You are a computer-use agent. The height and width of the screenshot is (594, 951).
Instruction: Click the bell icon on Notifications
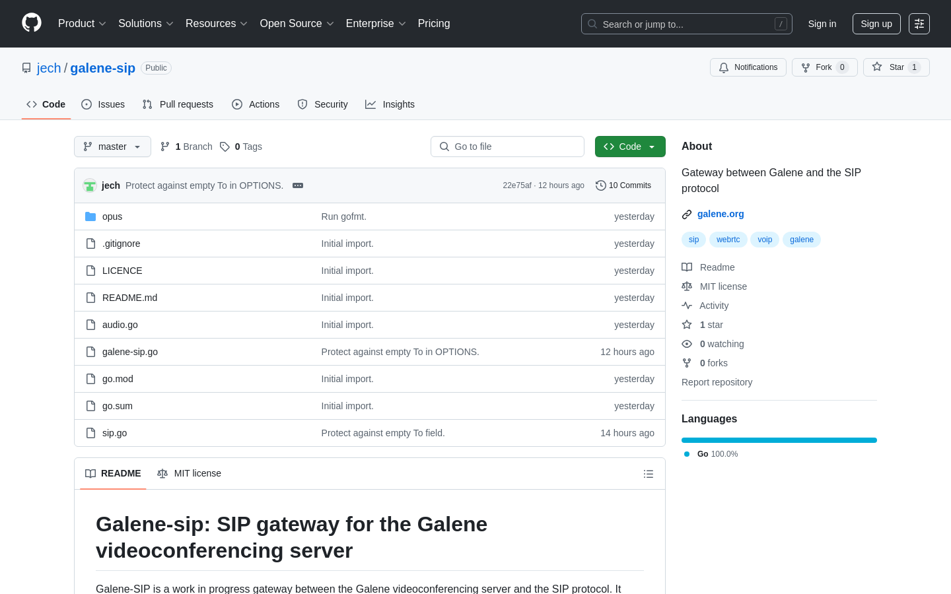[724, 67]
